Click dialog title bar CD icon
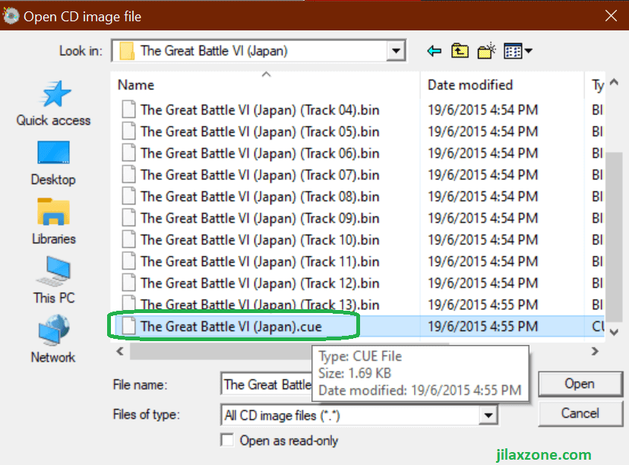Screen dimensions: 629x465 point(11,16)
